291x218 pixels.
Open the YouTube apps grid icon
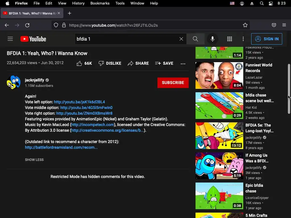pyautogui.click(x=230, y=39)
